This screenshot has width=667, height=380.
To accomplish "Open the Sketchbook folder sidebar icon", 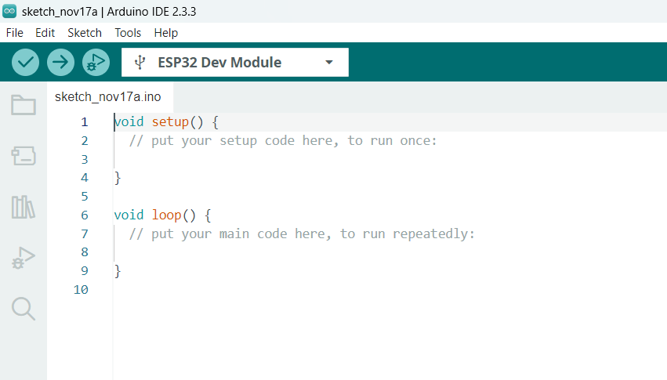I will tap(24, 105).
